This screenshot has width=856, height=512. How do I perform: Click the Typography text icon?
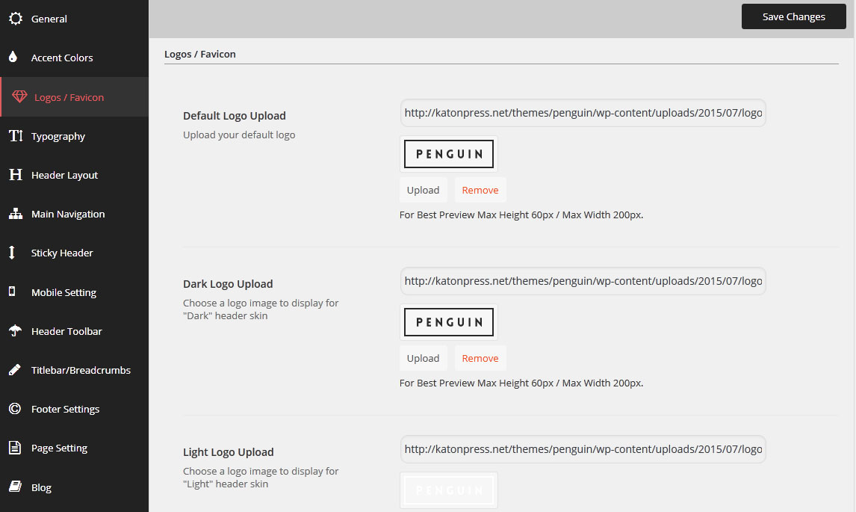click(x=16, y=136)
